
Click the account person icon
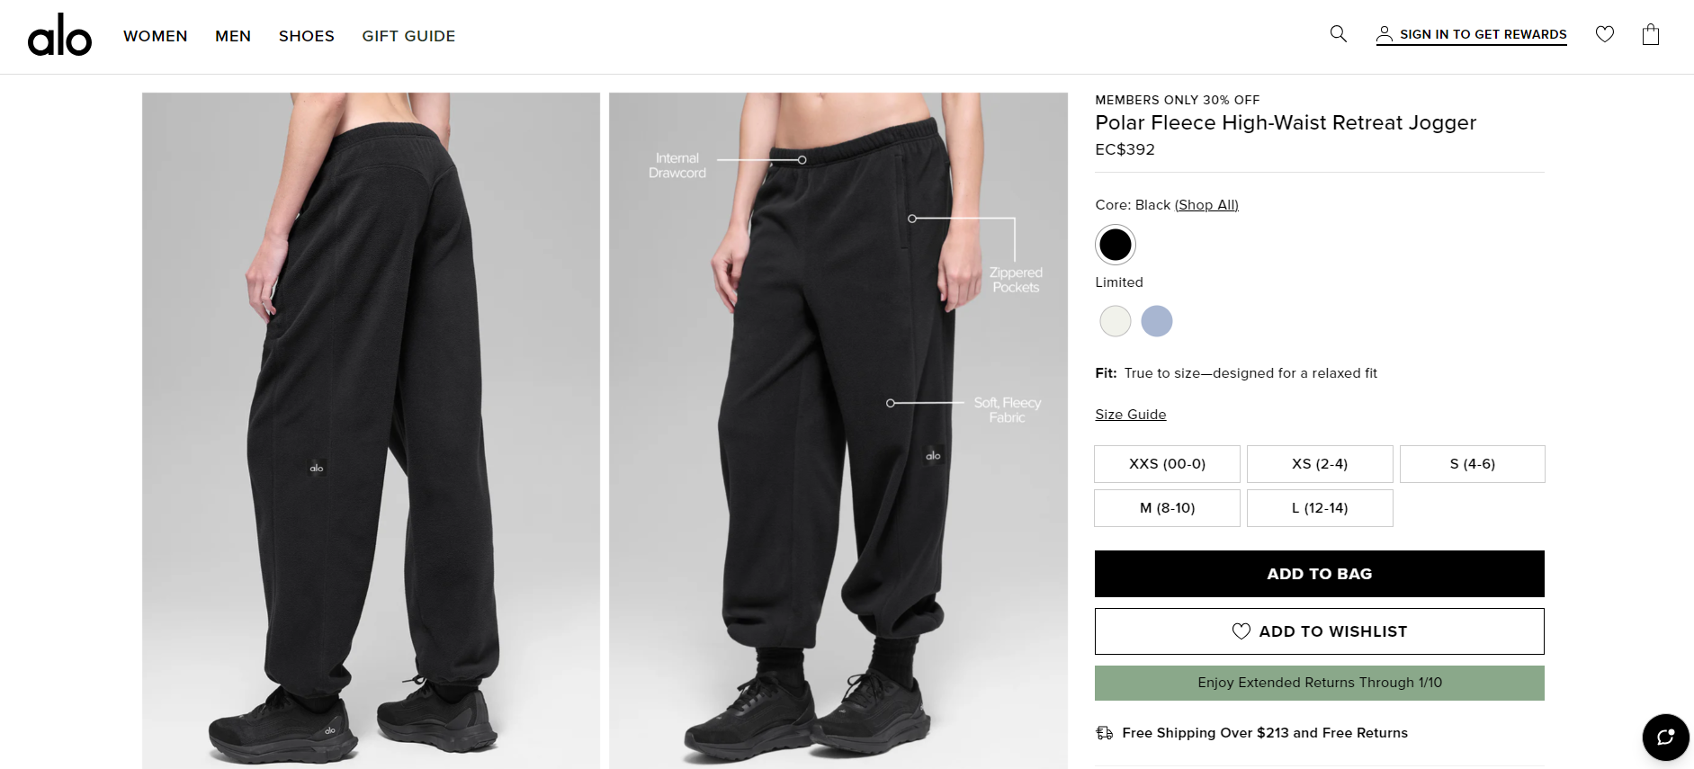[x=1385, y=34]
